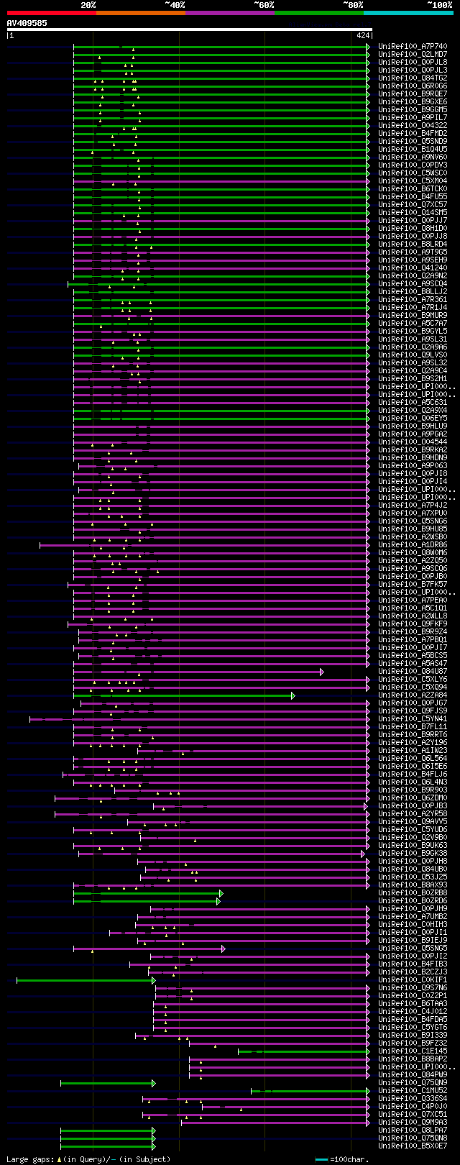Select the UniRef100_Q6ZDM0 label
The width and height of the screenshot is (460, 1165).
pos(413,798)
